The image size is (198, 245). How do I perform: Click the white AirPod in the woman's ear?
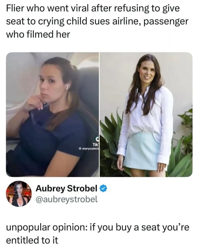tap(67, 87)
